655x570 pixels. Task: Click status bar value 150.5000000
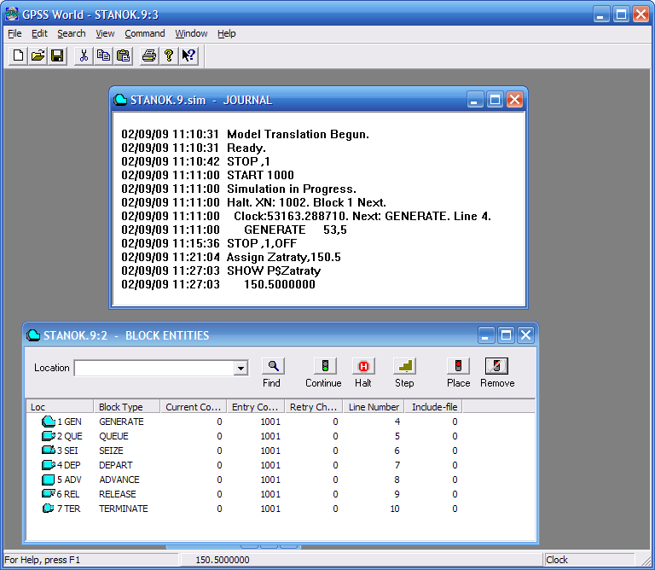(x=223, y=560)
